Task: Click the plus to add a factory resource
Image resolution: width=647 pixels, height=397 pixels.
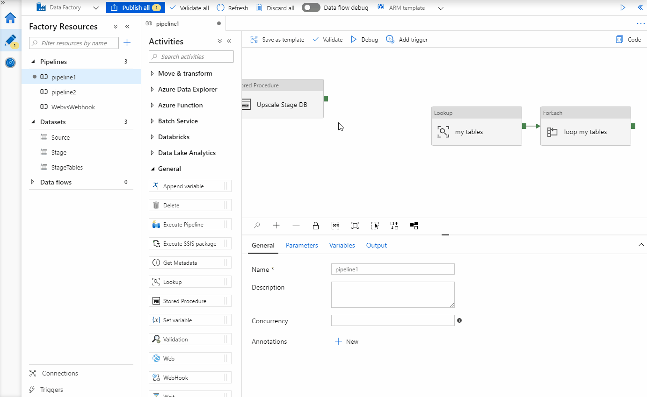Action: (127, 43)
